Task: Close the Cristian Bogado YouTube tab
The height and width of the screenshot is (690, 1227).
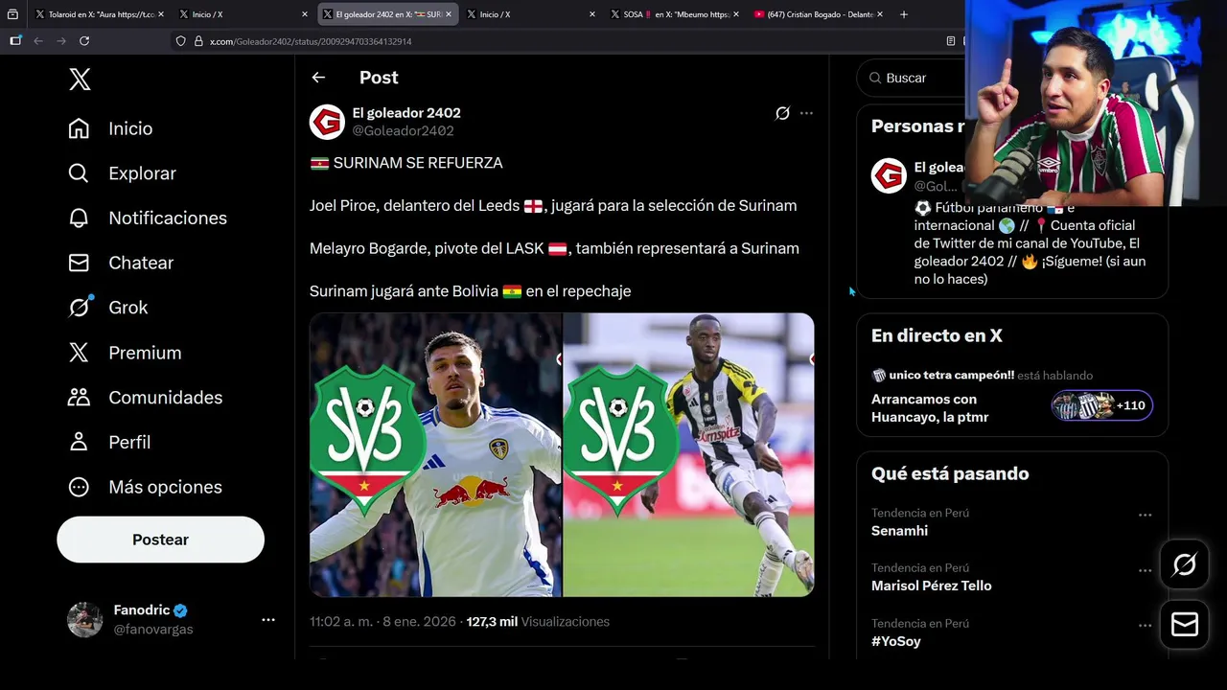Action: 879,14
